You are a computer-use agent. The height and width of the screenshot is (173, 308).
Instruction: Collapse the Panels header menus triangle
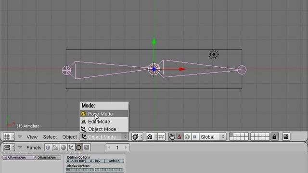coord(20,148)
